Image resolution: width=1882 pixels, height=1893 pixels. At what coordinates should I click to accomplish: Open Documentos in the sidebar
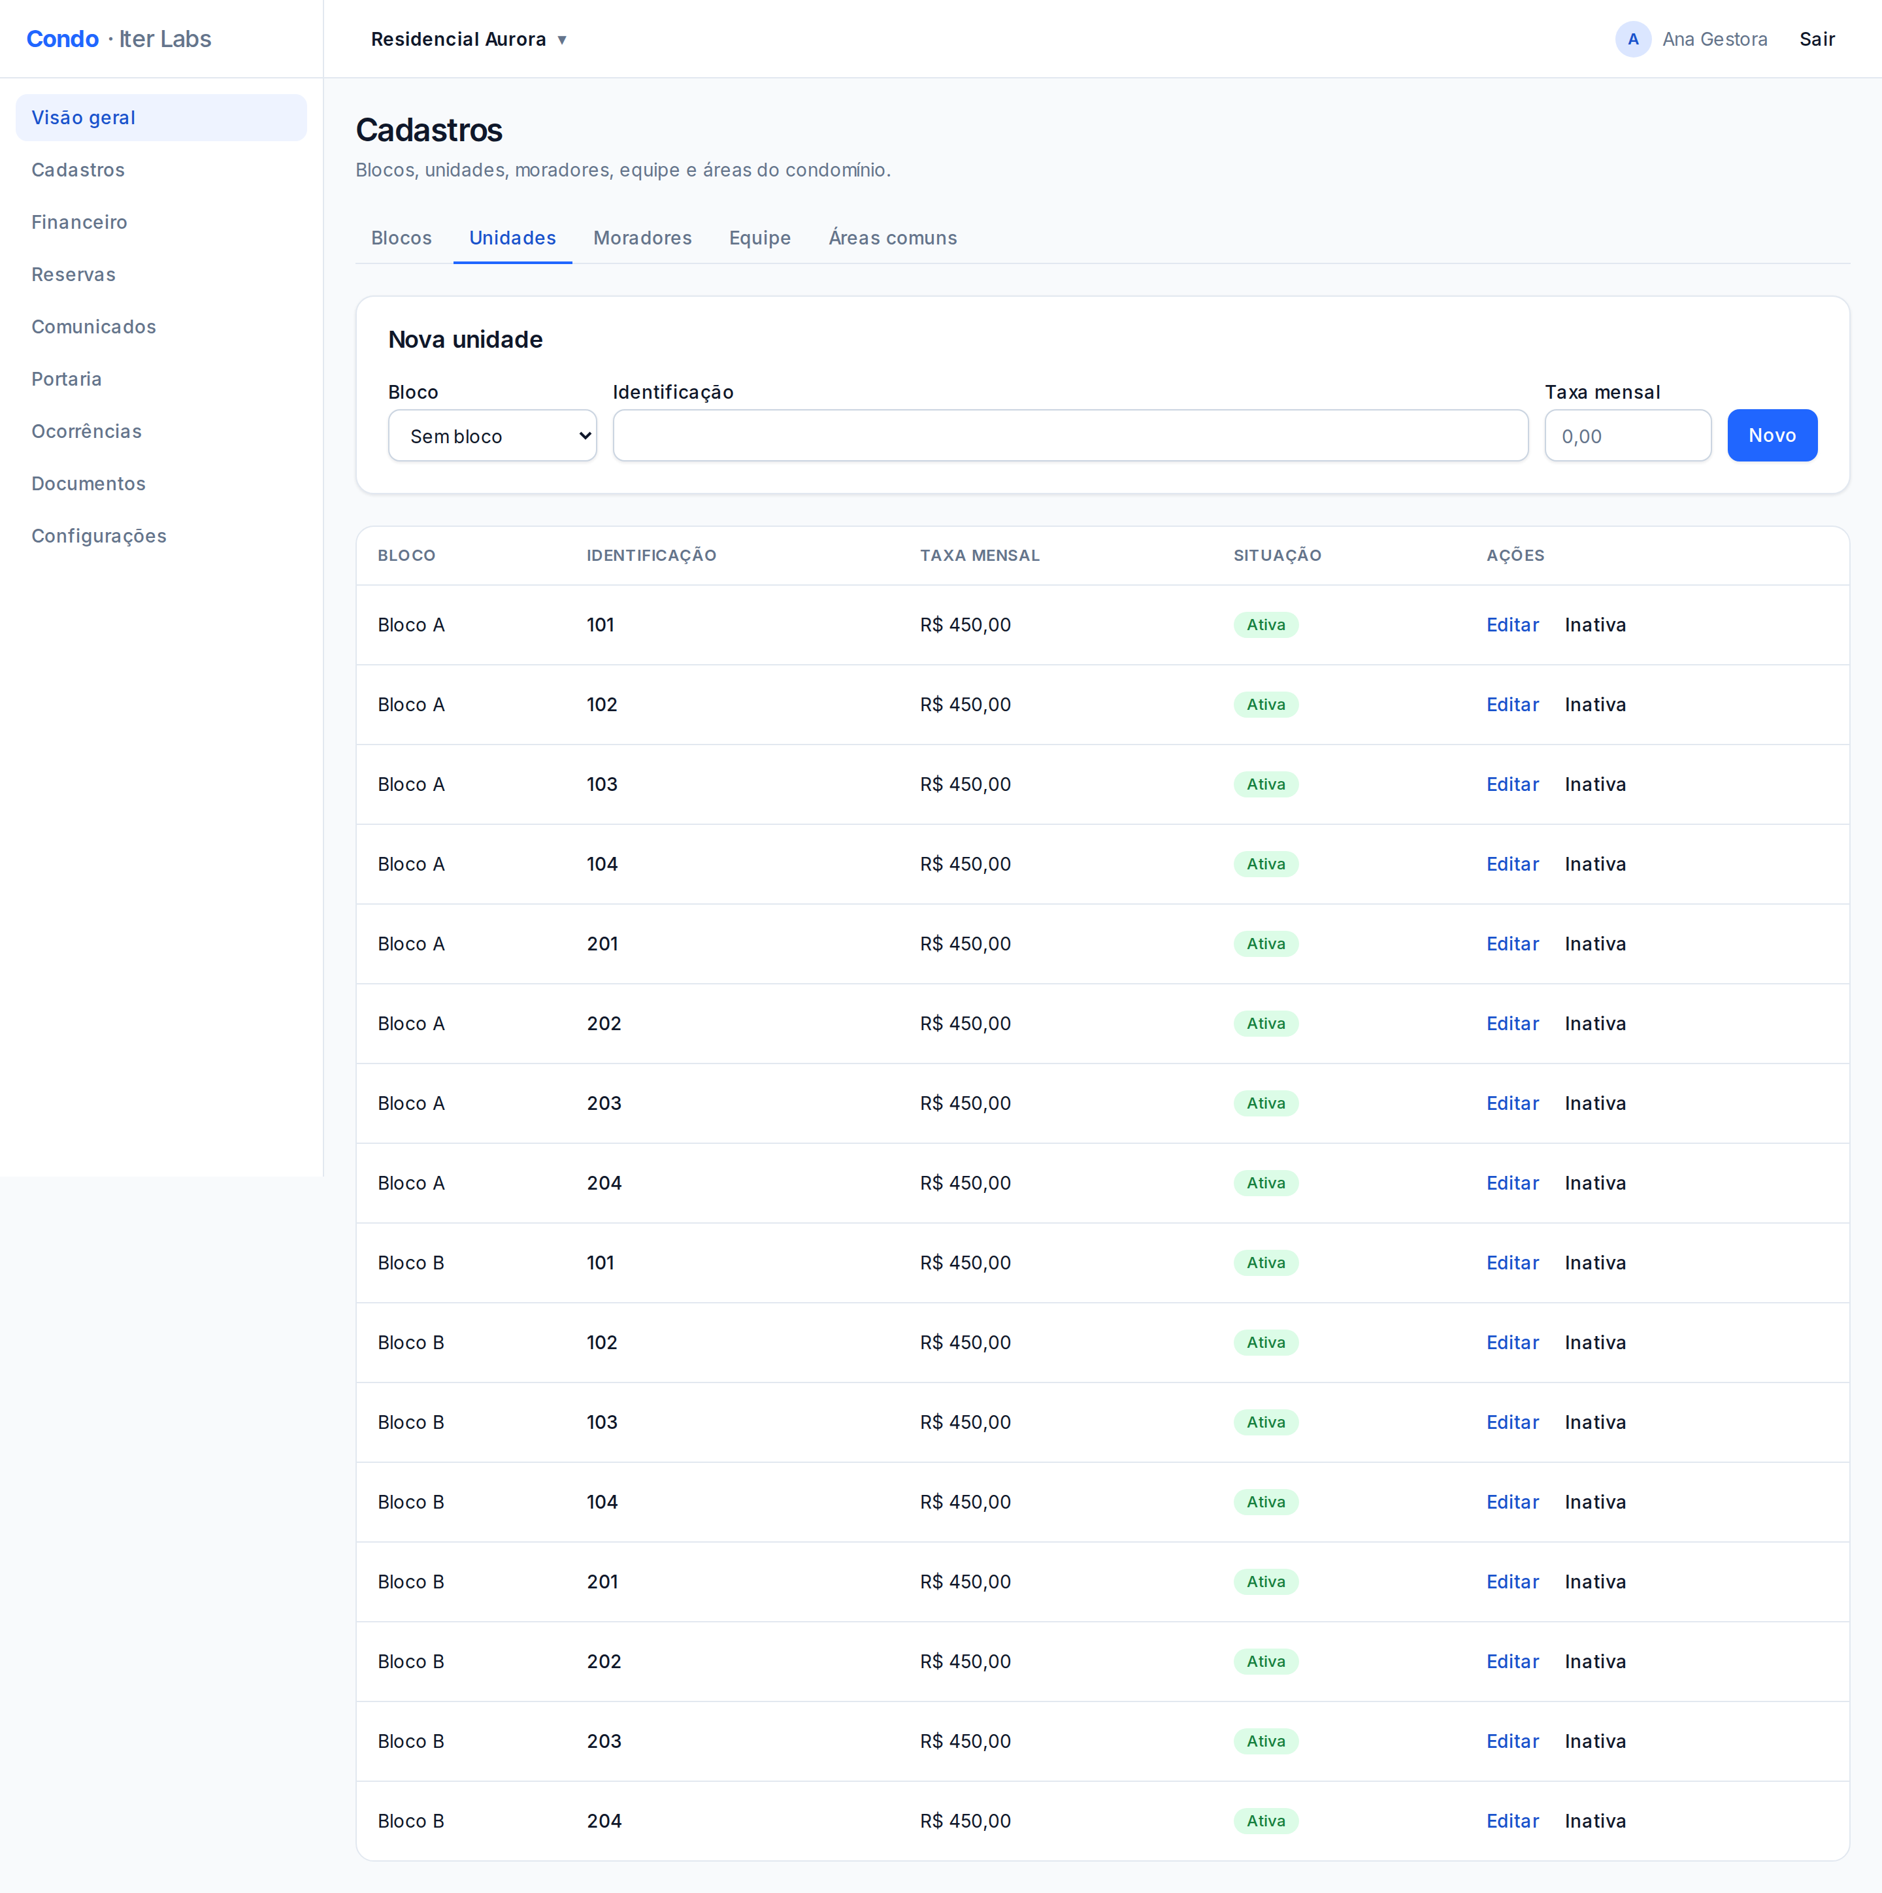pos(161,483)
